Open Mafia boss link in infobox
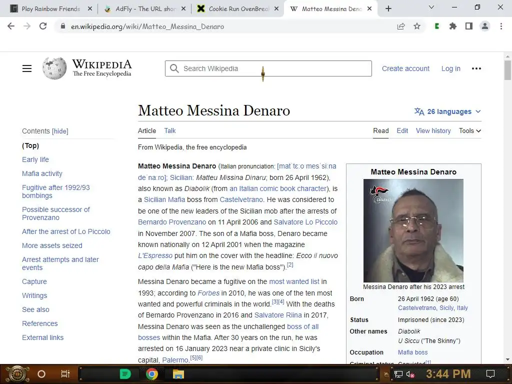 click(412, 352)
